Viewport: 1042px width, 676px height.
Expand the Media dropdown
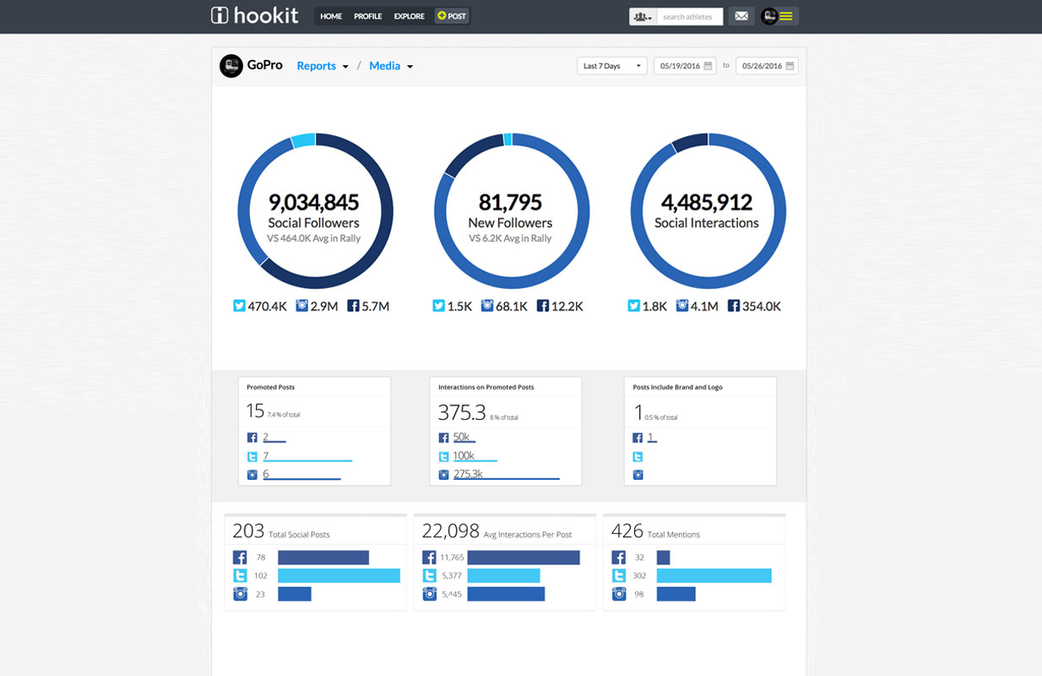point(390,66)
